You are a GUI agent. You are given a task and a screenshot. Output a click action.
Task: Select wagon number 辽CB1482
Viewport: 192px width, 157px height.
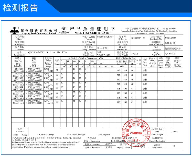pos(170,53)
